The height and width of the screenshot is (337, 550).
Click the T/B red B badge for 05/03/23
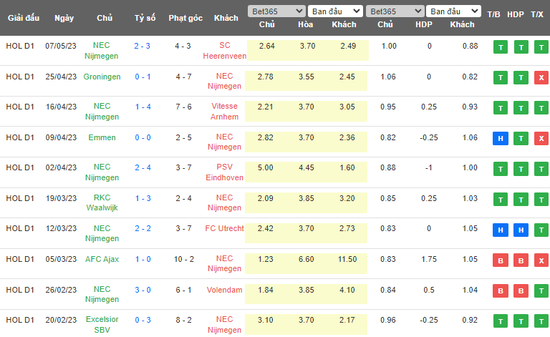pyautogui.click(x=501, y=260)
